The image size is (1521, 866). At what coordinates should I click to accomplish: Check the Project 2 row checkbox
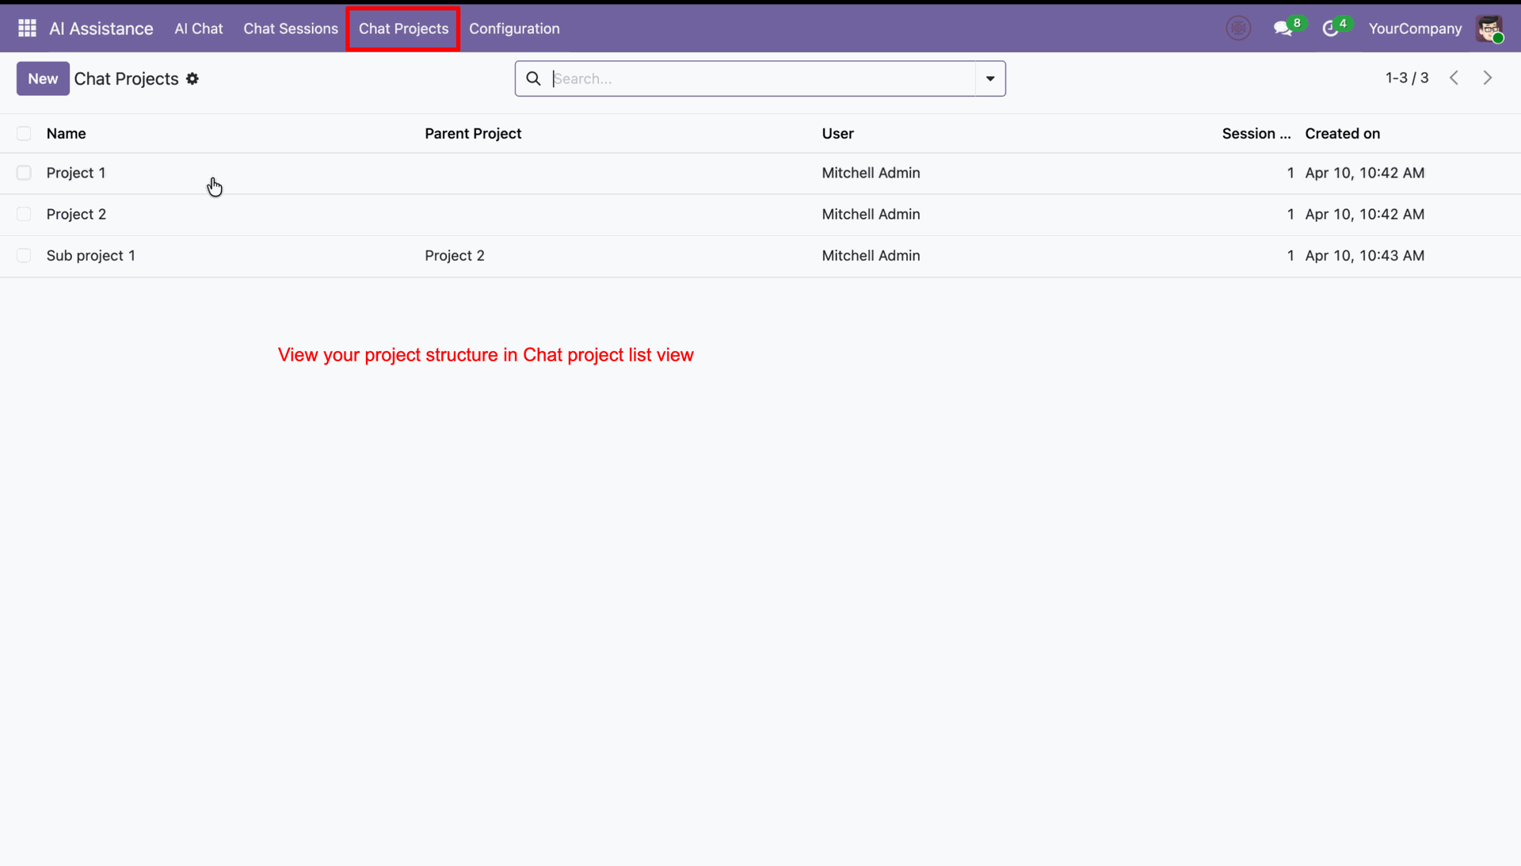click(24, 214)
